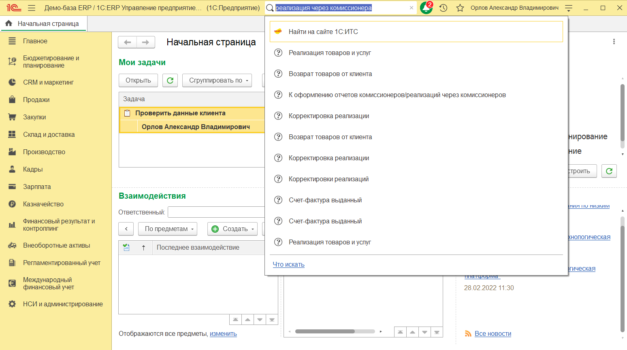Open favorites with the star icon
The width and height of the screenshot is (627, 350).
460,8
